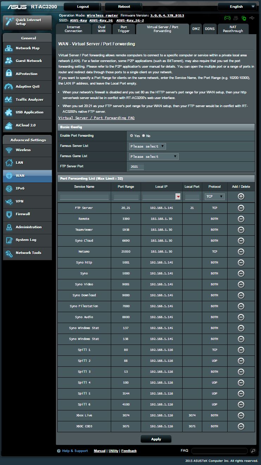Open Network Map from sidebar
The height and width of the screenshot is (465, 261).
tap(27, 48)
